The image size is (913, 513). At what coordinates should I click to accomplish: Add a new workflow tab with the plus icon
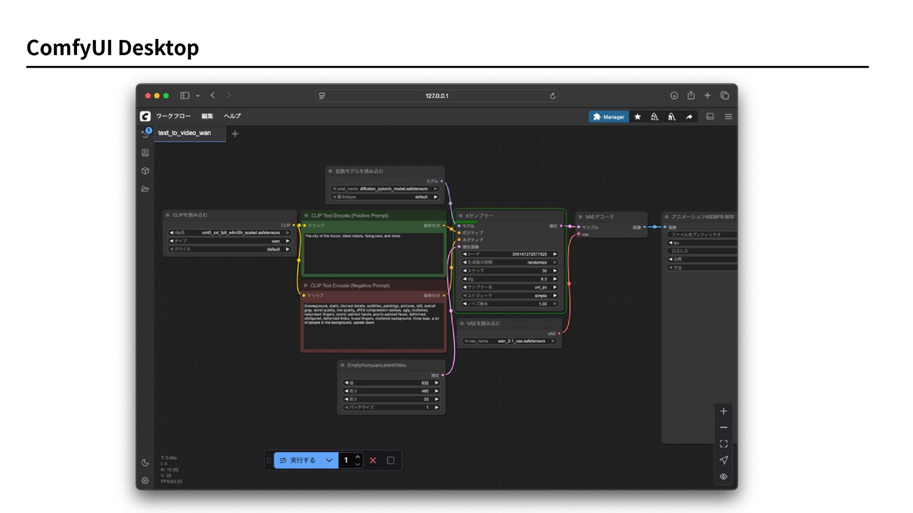(235, 134)
